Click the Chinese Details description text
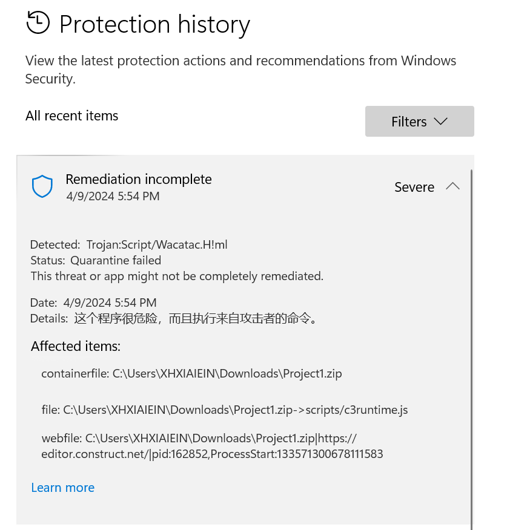 point(196,318)
